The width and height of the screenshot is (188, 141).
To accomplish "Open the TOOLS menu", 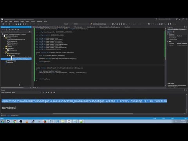I will tap(33, 22).
